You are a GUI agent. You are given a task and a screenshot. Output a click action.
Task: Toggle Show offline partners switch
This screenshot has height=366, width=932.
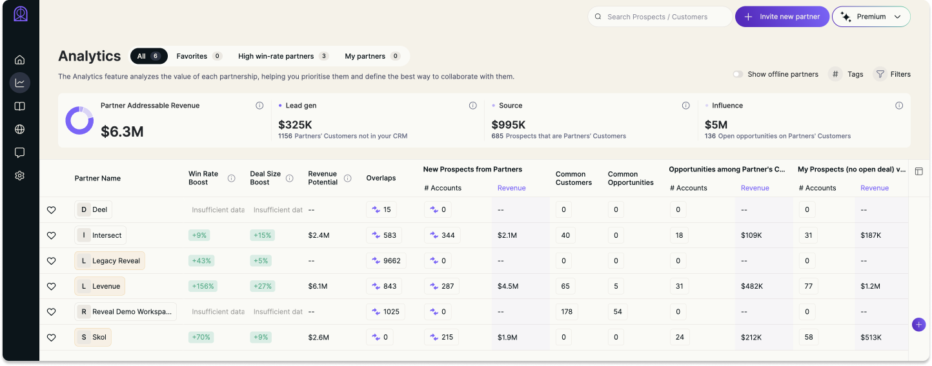738,74
